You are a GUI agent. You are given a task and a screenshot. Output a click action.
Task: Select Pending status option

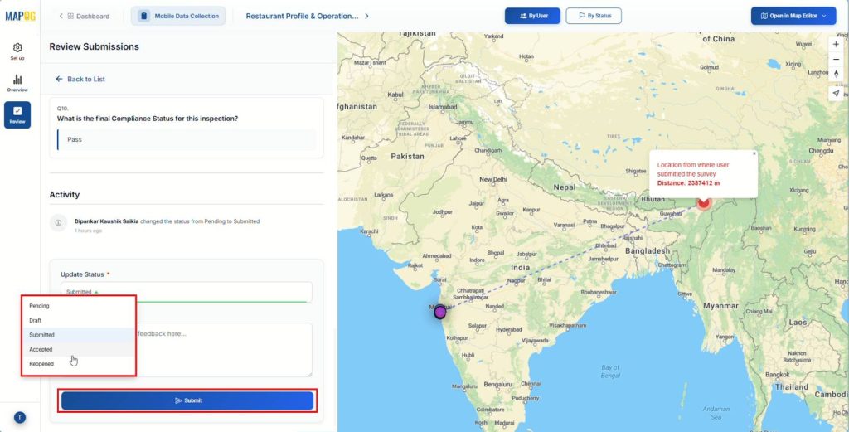(40, 306)
